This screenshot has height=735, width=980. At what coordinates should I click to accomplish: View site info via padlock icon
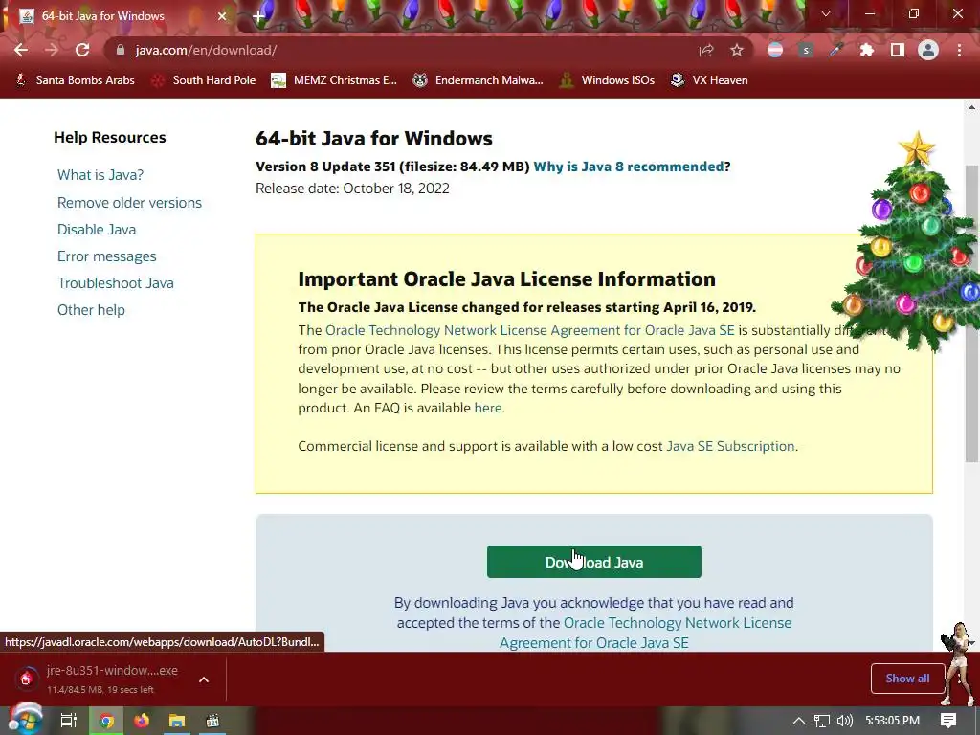tap(121, 50)
